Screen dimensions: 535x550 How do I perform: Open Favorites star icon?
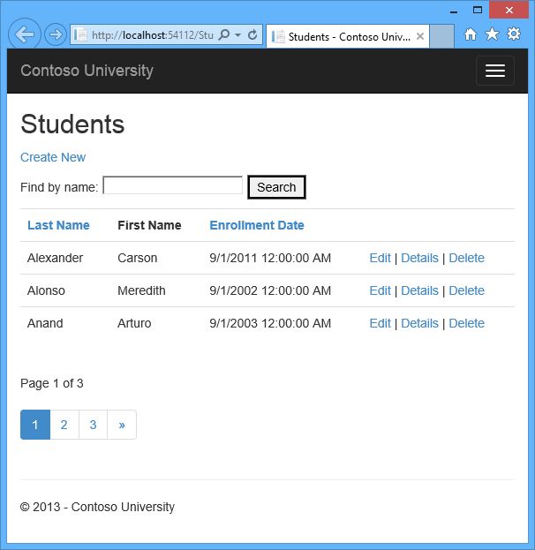[492, 34]
